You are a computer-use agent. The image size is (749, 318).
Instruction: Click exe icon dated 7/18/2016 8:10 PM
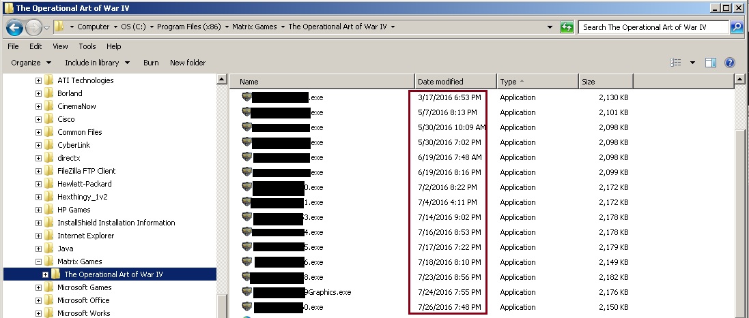[x=246, y=262]
